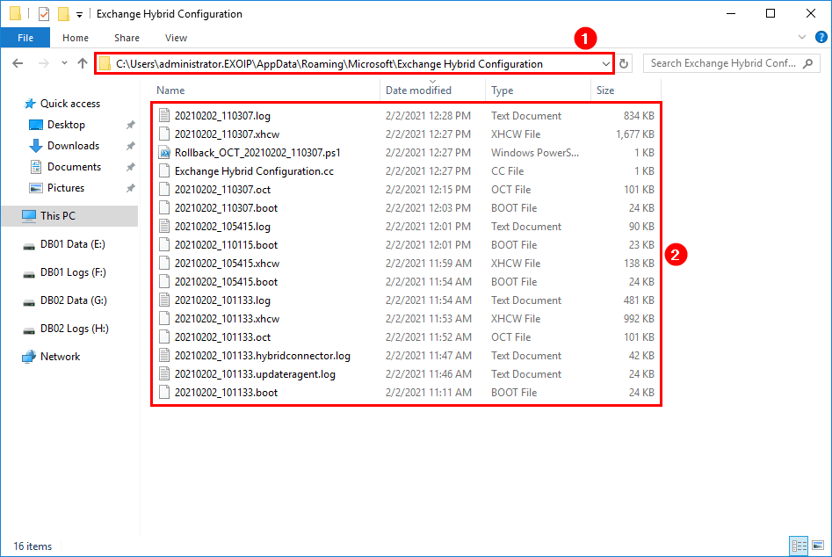The width and height of the screenshot is (832, 557).
Task: Select DB02 Logs (H:) in navigation pane
Action: point(75,329)
